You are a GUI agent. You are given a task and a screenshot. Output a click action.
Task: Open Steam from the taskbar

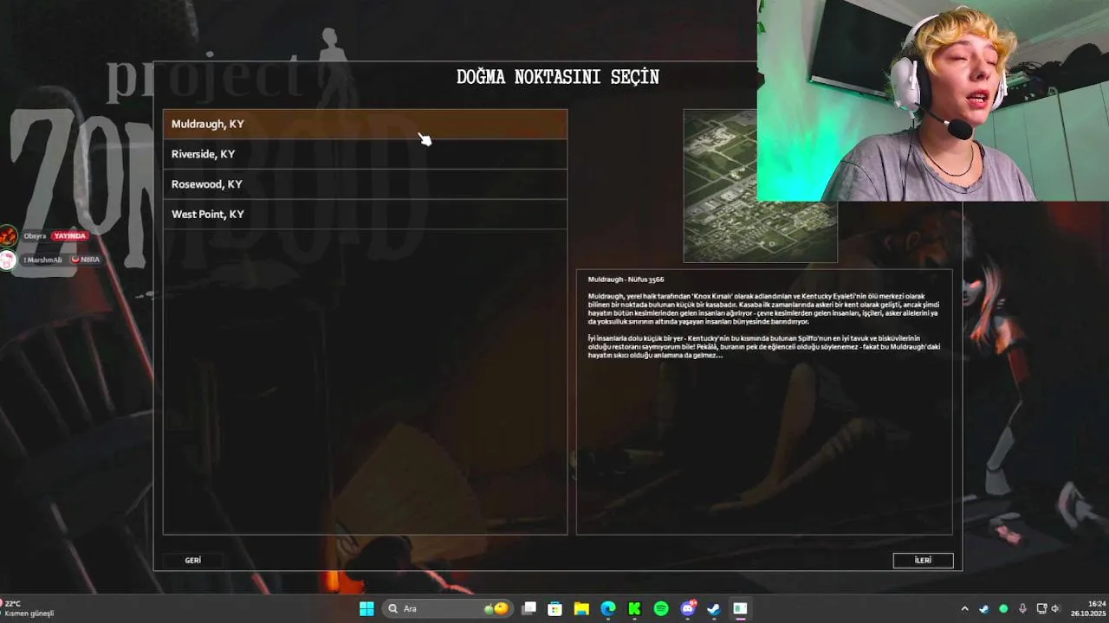coord(714,608)
